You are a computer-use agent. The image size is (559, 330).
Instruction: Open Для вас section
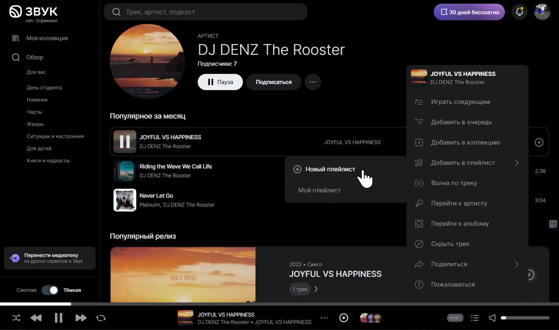pyautogui.click(x=36, y=72)
